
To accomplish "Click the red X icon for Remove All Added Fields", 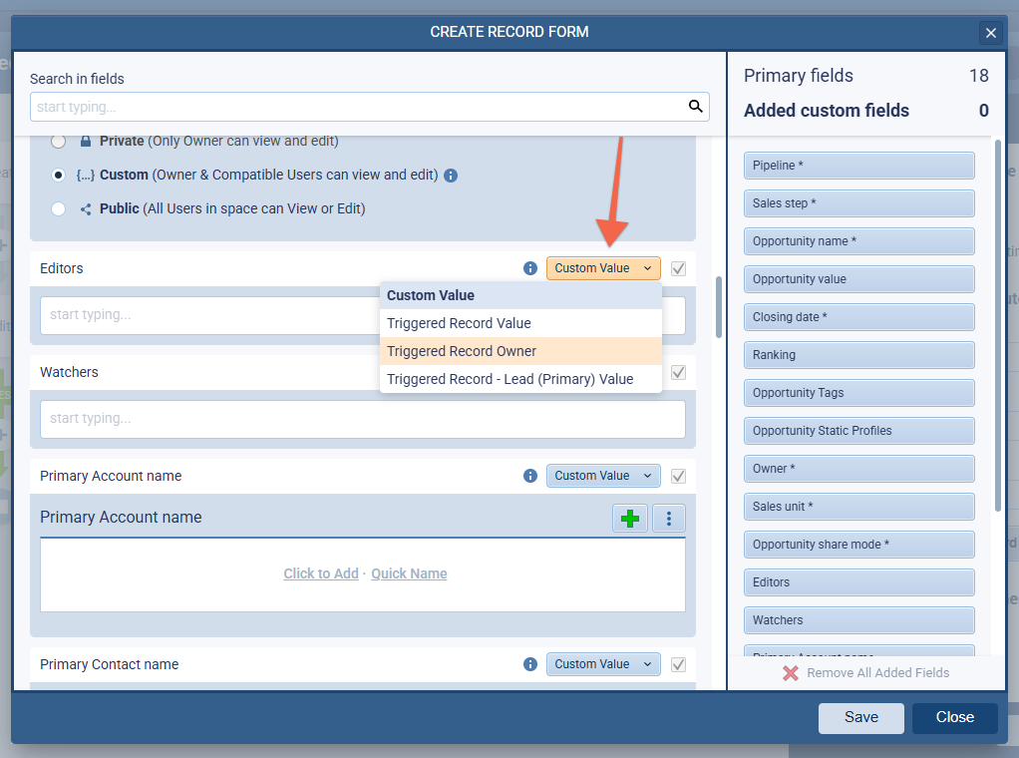I will 789,673.
